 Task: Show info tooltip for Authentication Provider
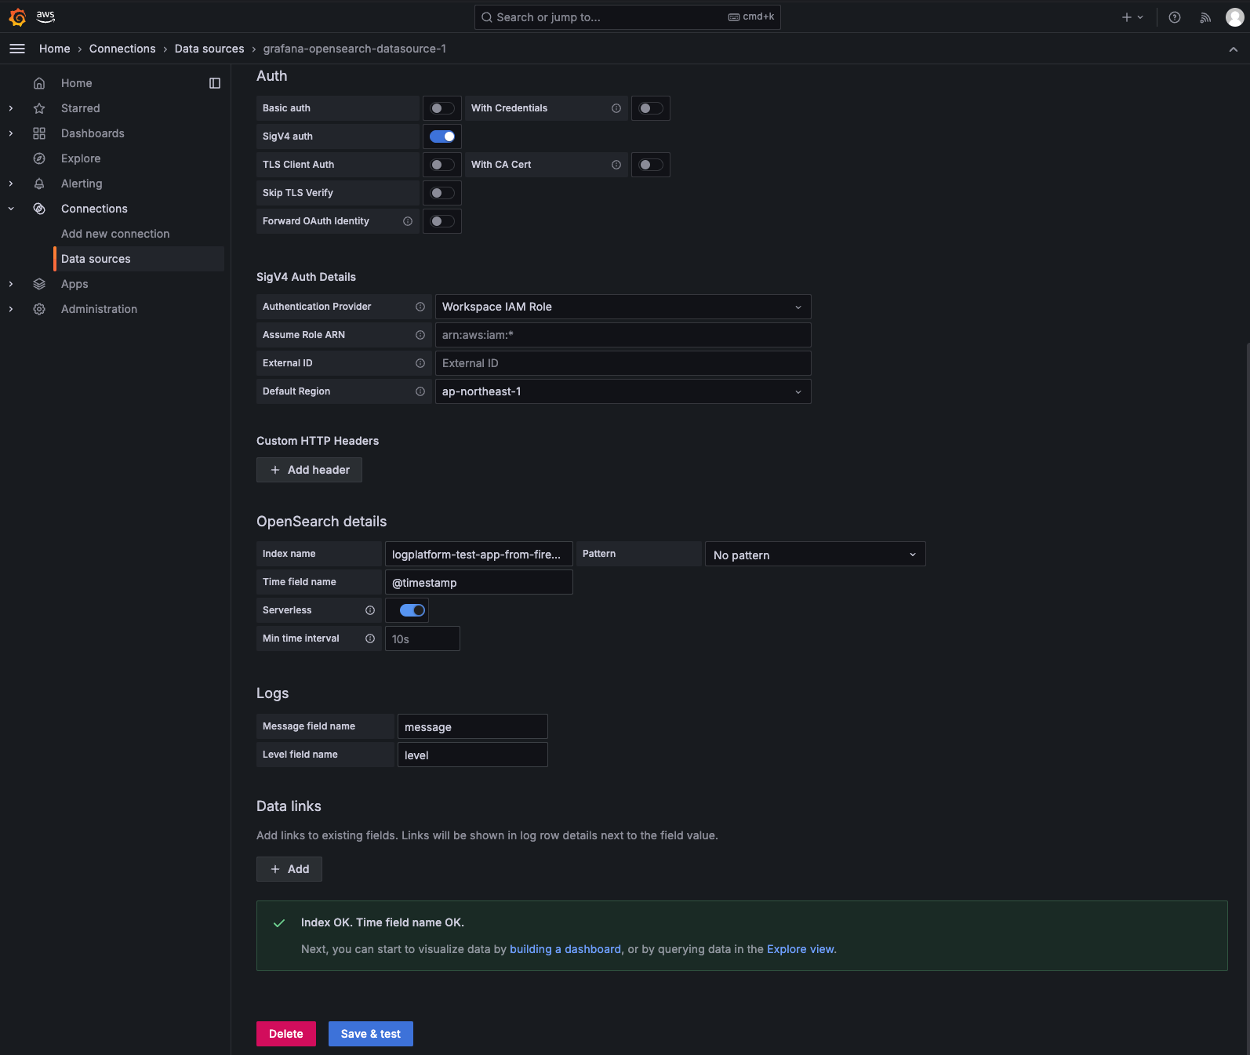(x=420, y=307)
